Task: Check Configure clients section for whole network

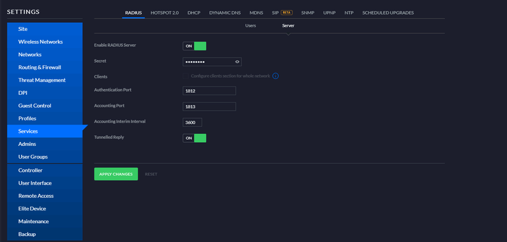Action: click(x=186, y=76)
